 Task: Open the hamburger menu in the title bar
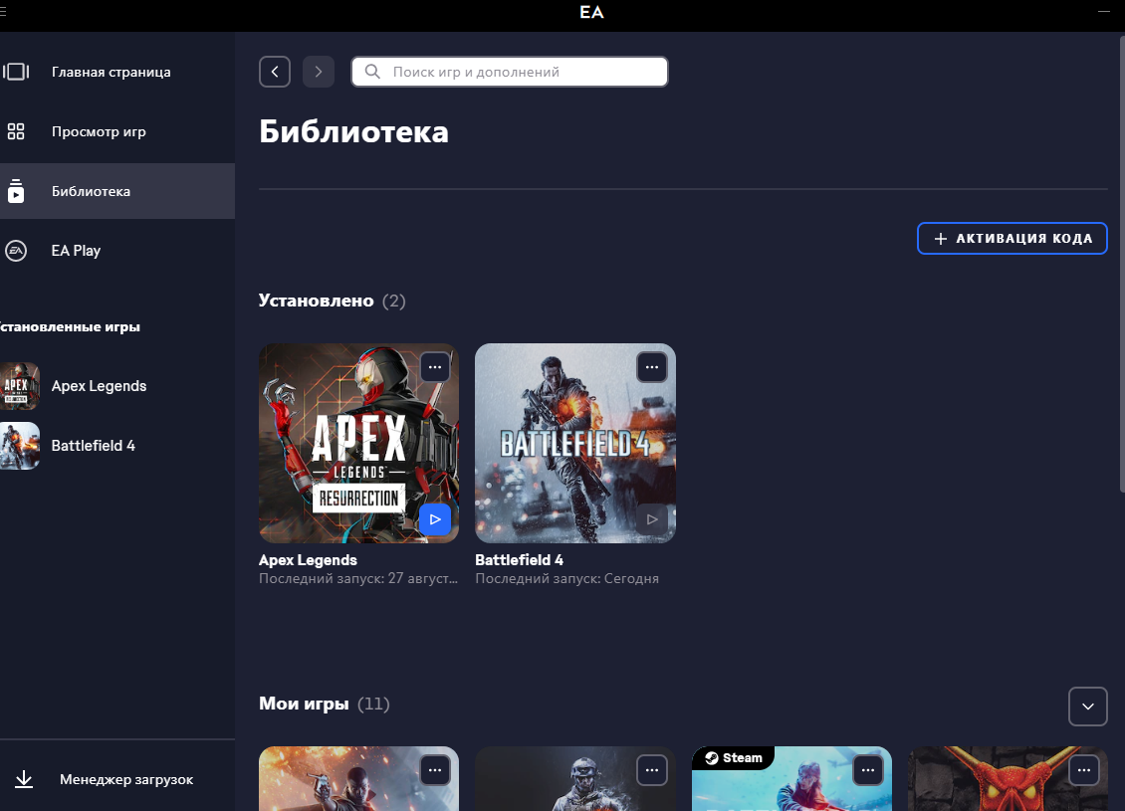pos(4,12)
